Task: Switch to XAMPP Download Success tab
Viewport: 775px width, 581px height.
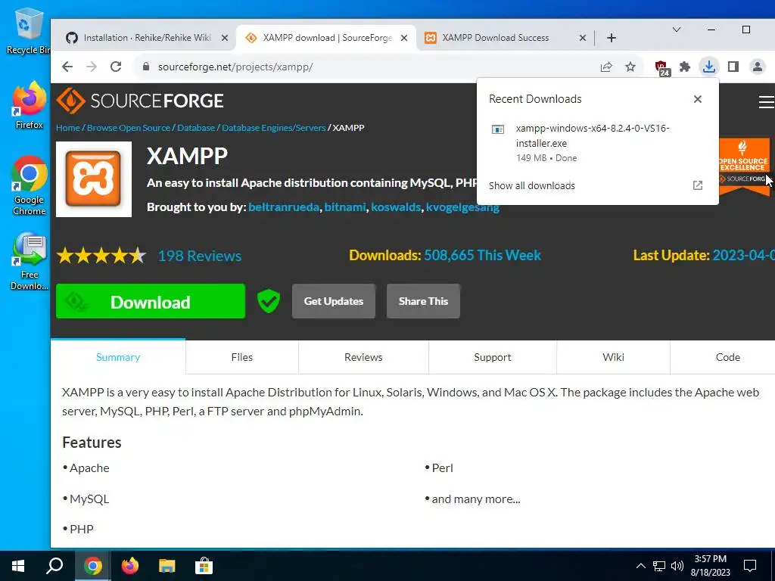Action: tap(504, 38)
